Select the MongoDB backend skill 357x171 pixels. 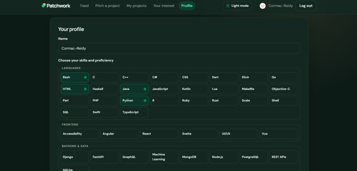click(x=194, y=157)
